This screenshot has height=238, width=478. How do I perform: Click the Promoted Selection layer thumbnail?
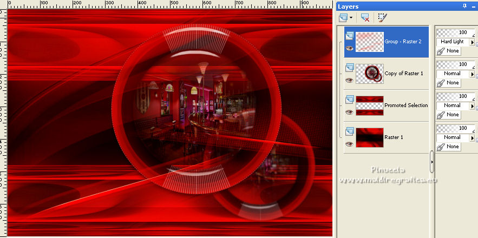[370, 105]
